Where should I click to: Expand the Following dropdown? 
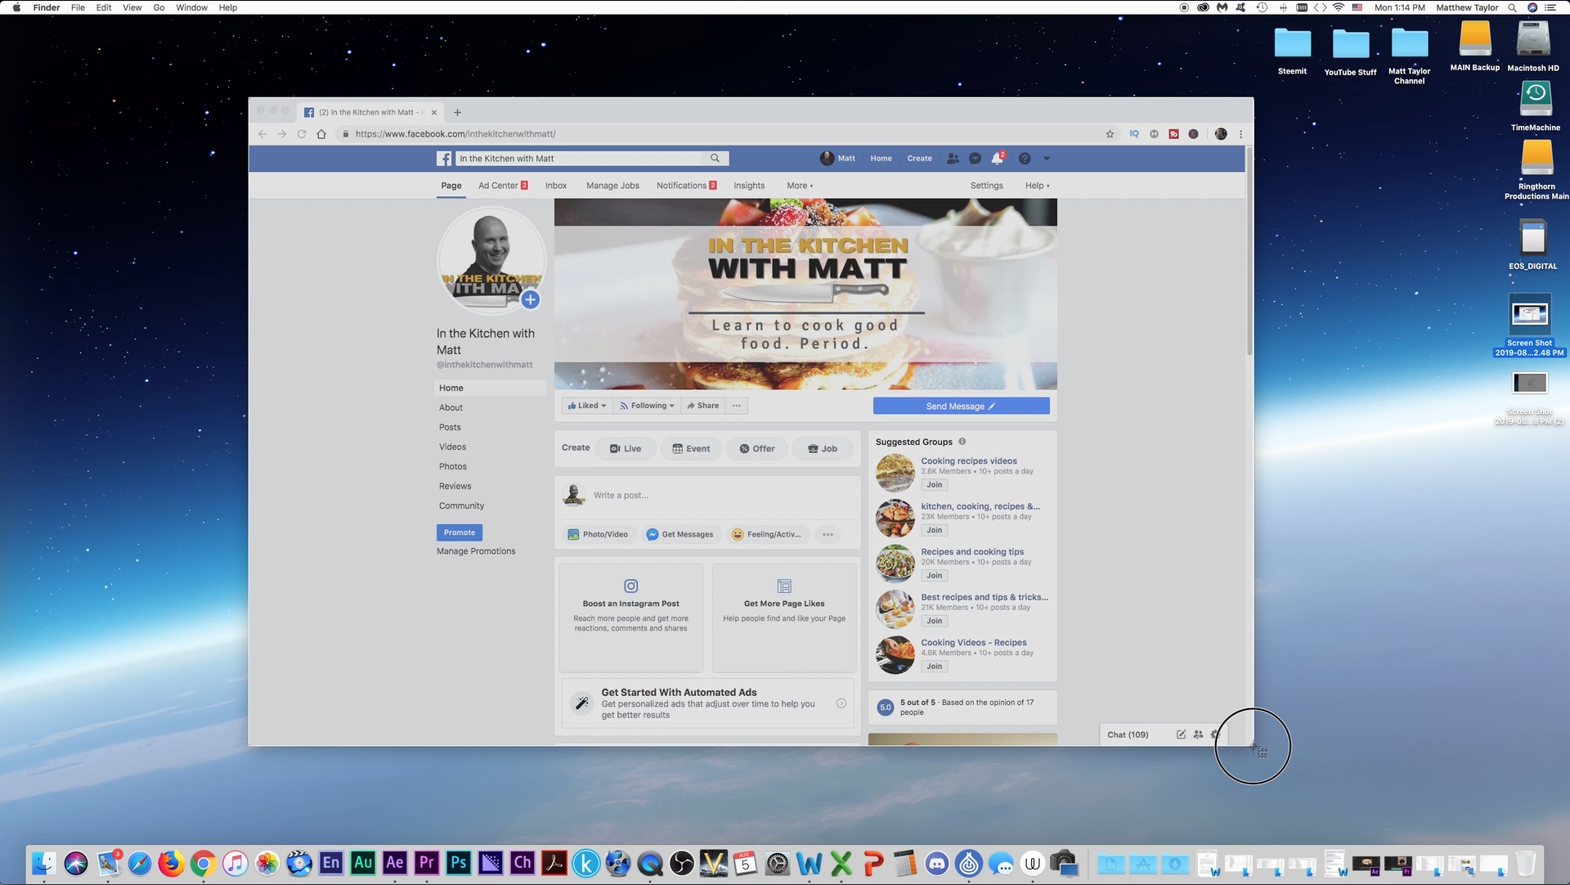pyautogui.click(x=647, y=406)
